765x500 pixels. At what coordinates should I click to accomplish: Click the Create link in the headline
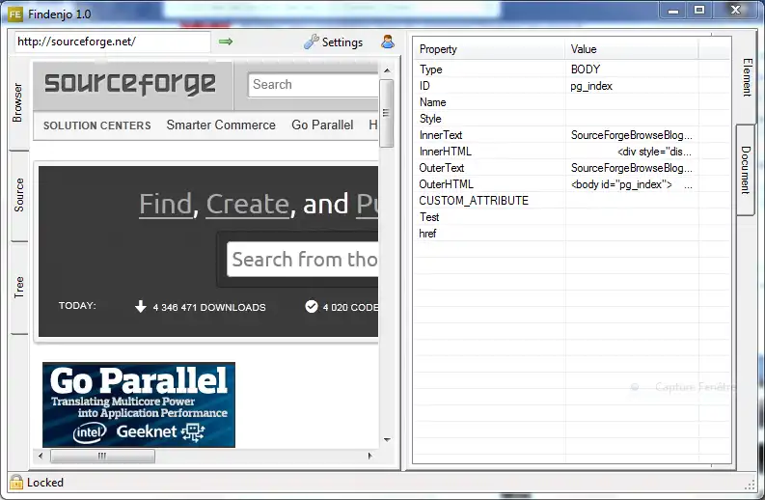coord(248,204)
